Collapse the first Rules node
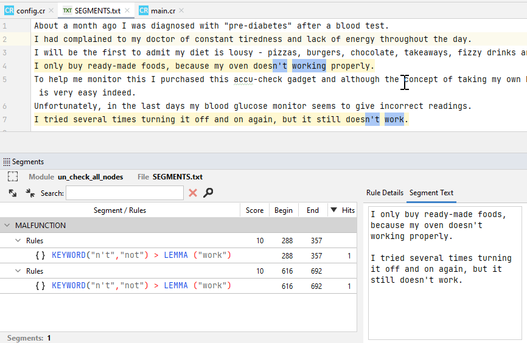 tap(18, 241)
